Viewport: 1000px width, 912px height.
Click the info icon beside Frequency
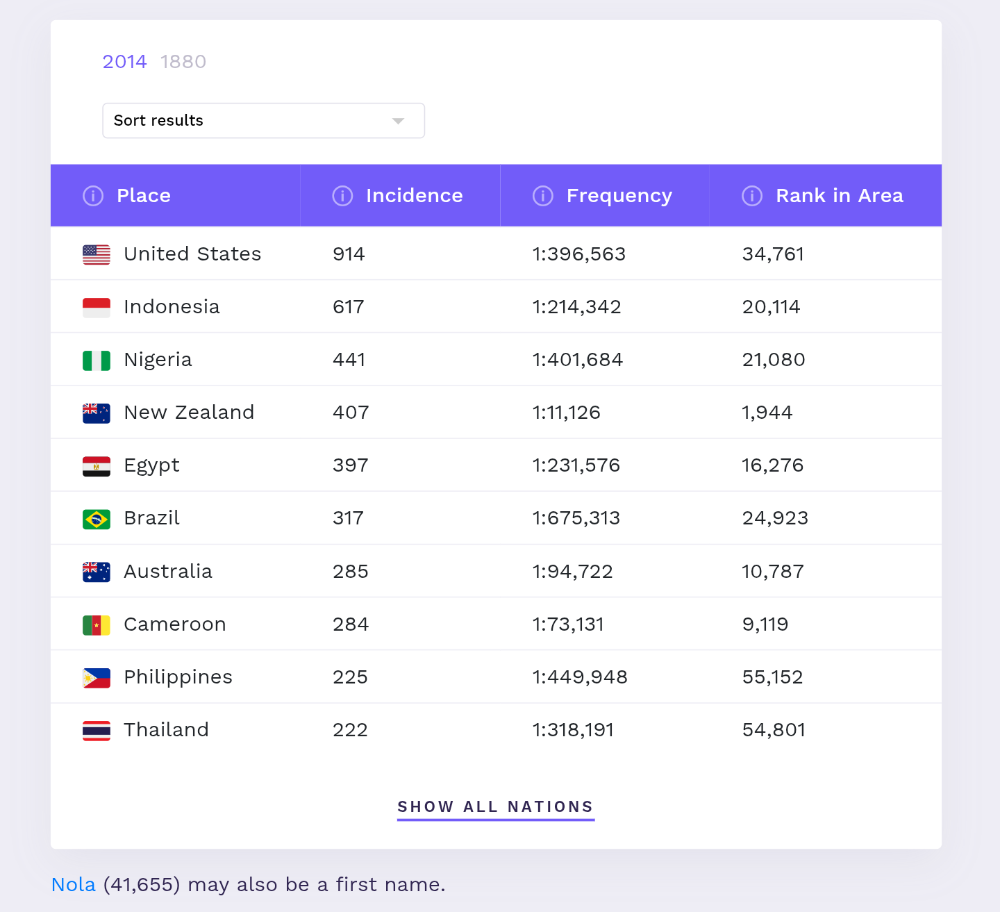[x=543, y=196]
